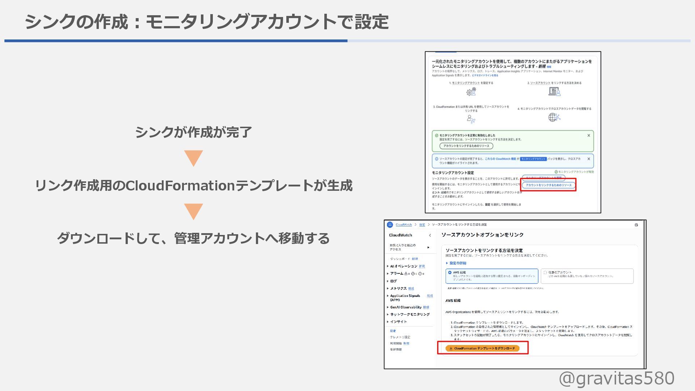Expand the メトリクス sidebar item
This screenshot has width=695, height=391.
pos(398,289)
